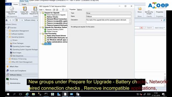Collapse Prepare for Upgrade group
The width and height of the screenshot is (172, 97).
[40, 13]
